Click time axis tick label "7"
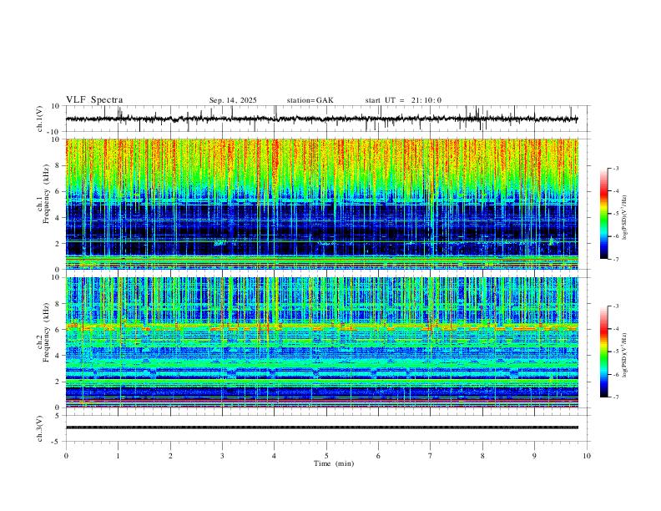Image resolution: width=661 pixels, height=511 pixels. pos(431,456)
